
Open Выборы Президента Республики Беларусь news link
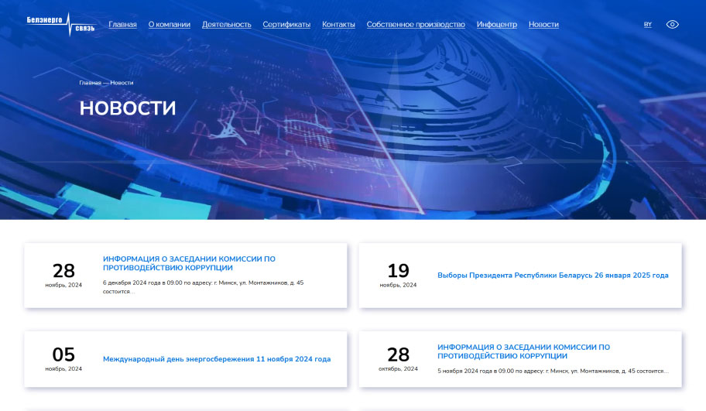pyautogui.click(x=553, y=276)
